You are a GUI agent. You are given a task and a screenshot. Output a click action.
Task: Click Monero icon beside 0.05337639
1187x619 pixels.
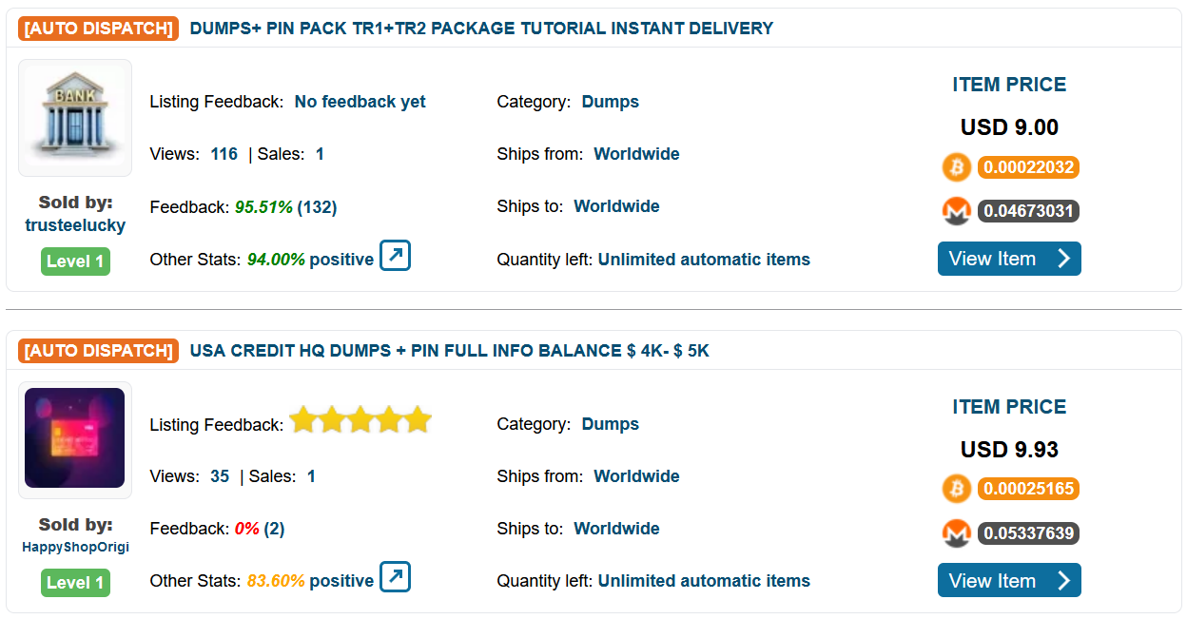tap(956, 532)
